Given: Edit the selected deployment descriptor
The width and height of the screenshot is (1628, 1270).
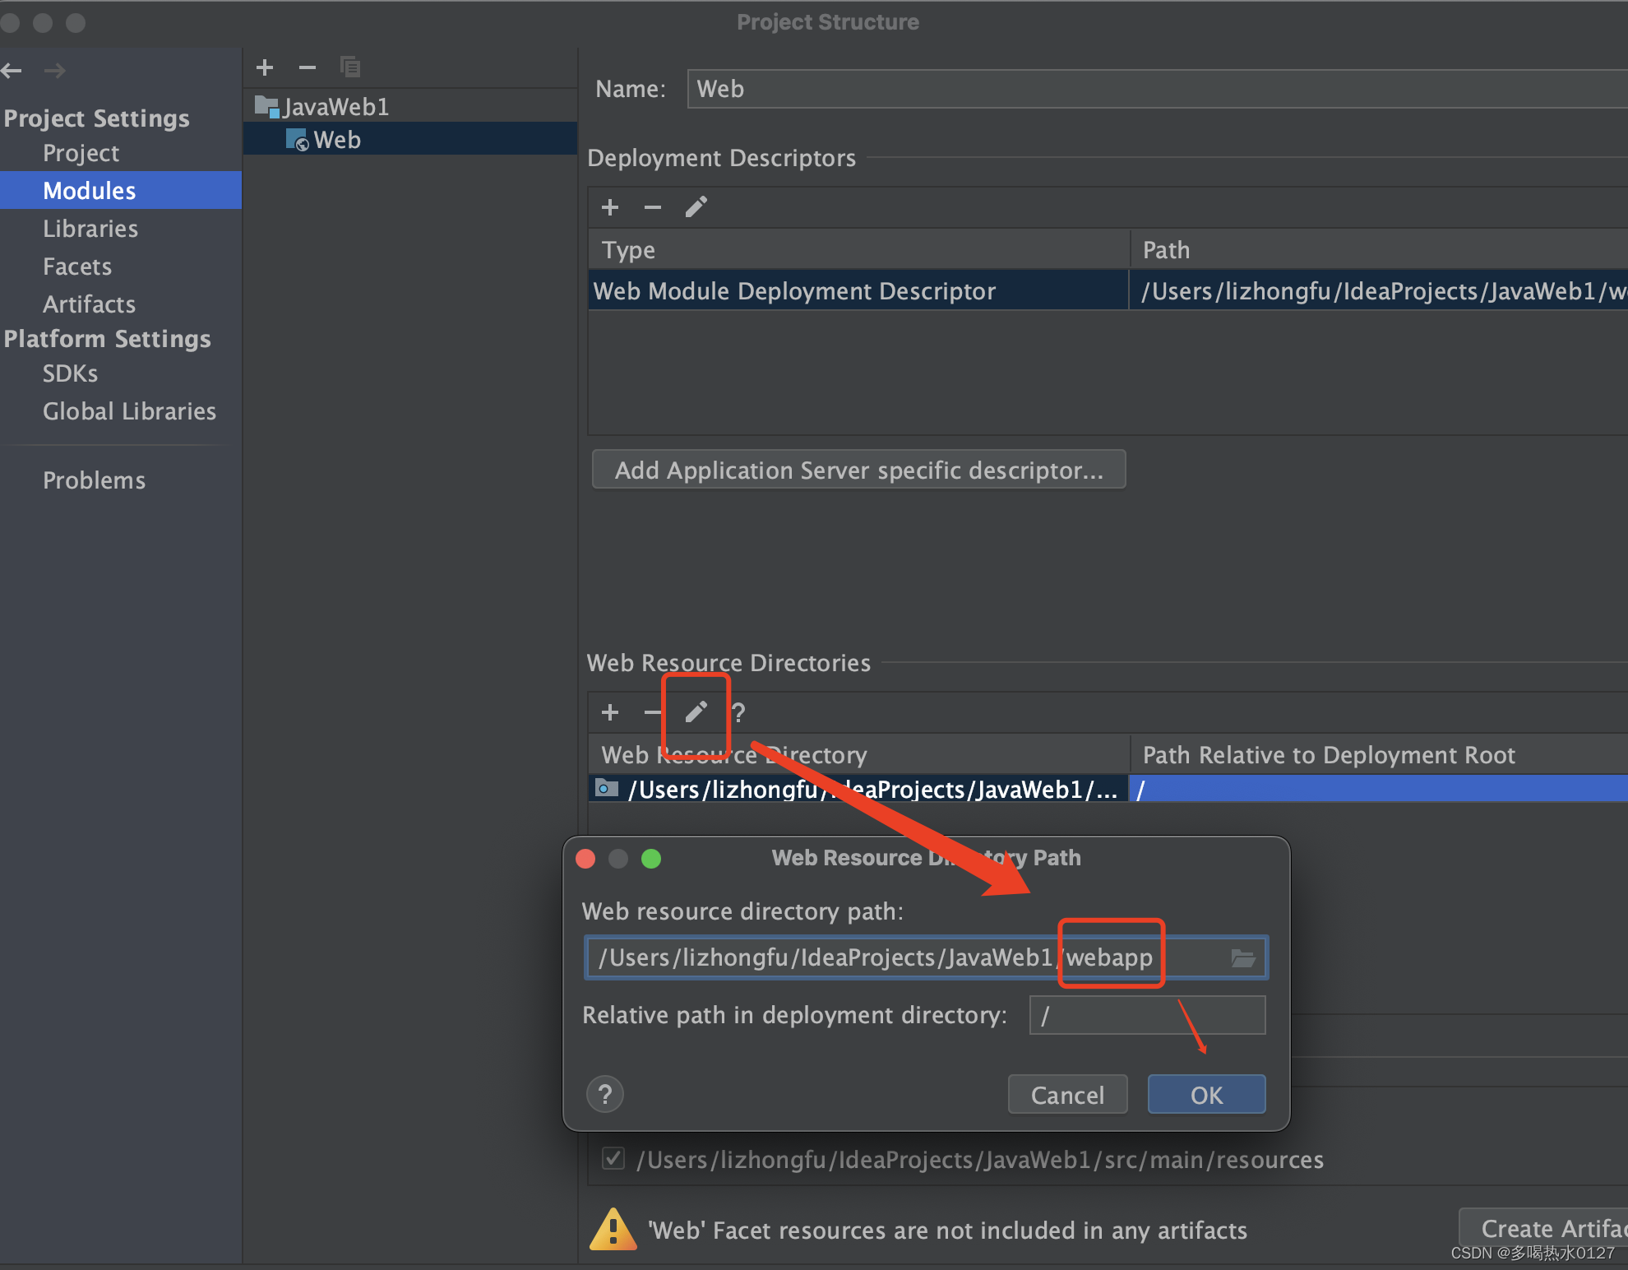Looking at the screenshot, I should coord(696,207).
